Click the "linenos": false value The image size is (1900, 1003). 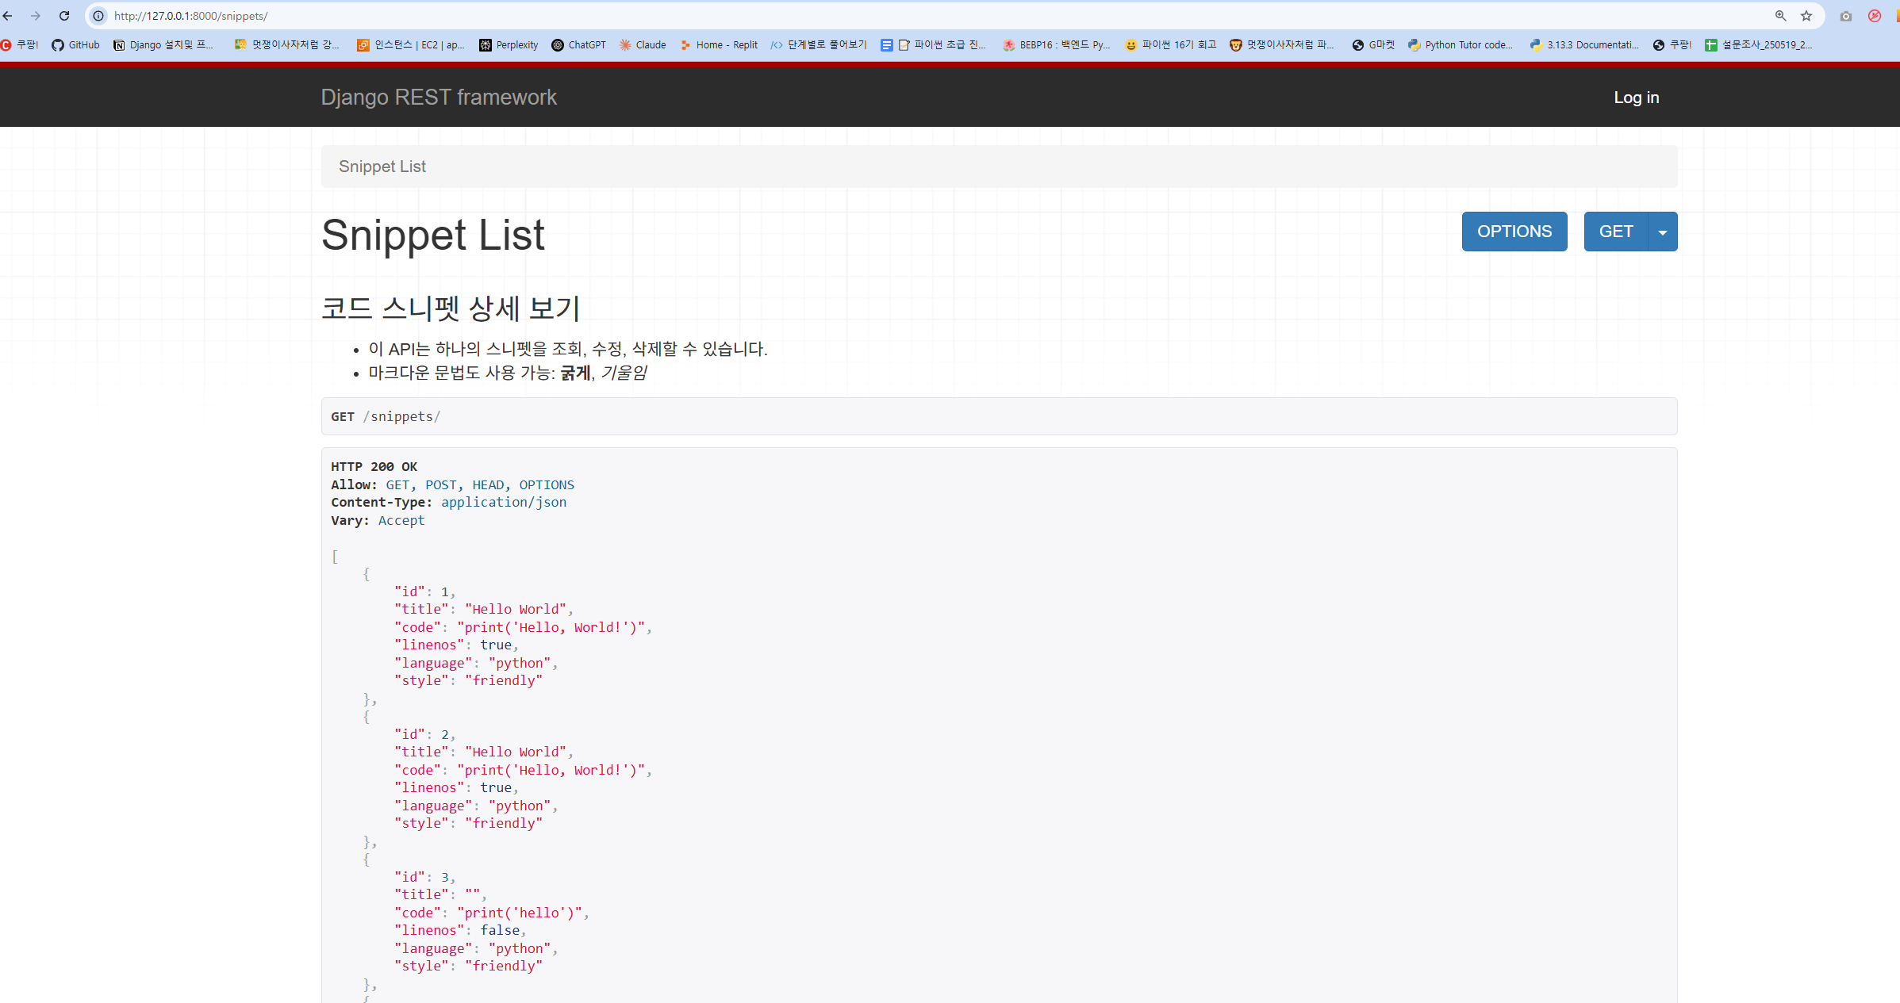pos(500,931)
